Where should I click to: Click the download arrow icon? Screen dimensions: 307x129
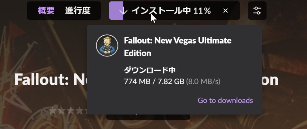click(x=123, y=11)
